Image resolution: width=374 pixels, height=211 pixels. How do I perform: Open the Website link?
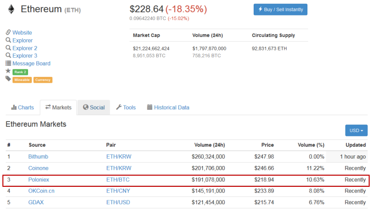(x=22, y=32)
